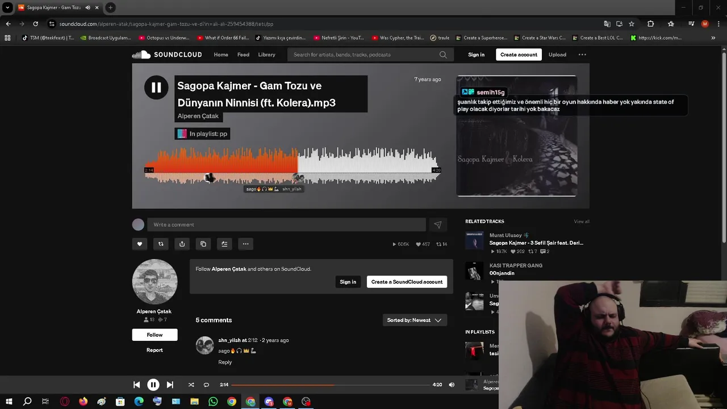This screenshot has width=727, height=409.
Task: Open View all related tracks
Action: coord(582,222)
